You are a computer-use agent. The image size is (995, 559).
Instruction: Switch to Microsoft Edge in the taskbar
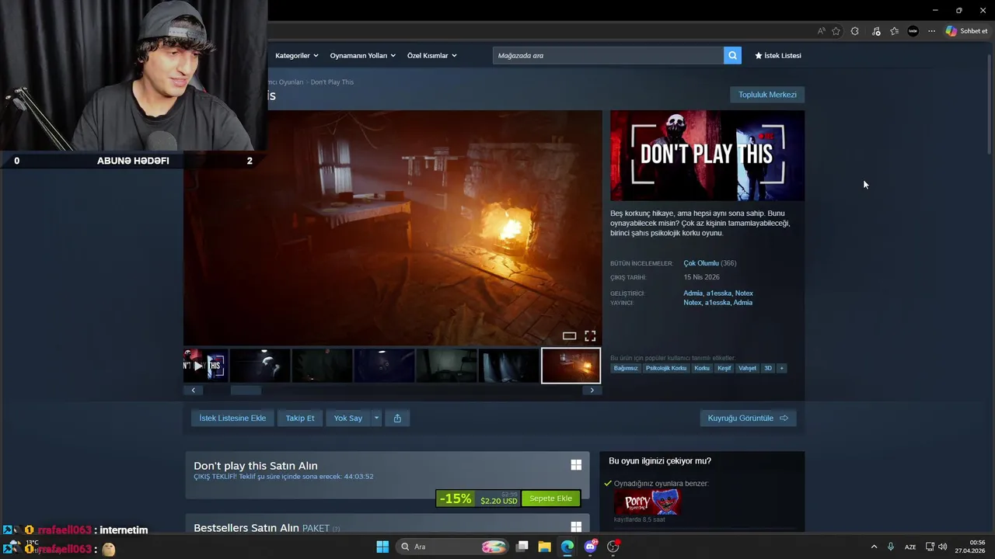click(567, 547)
